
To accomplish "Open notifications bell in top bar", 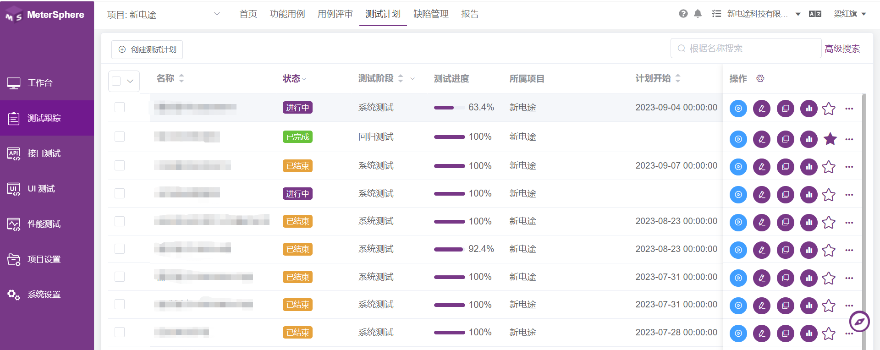I will [x=698, y=14].
